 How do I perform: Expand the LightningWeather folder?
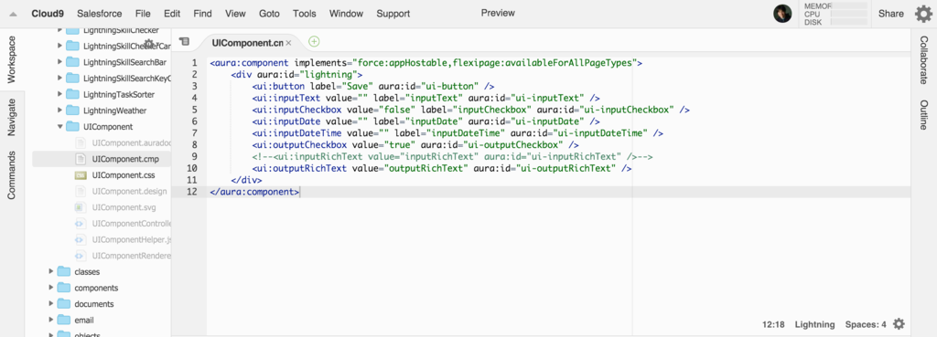point(59,111)
